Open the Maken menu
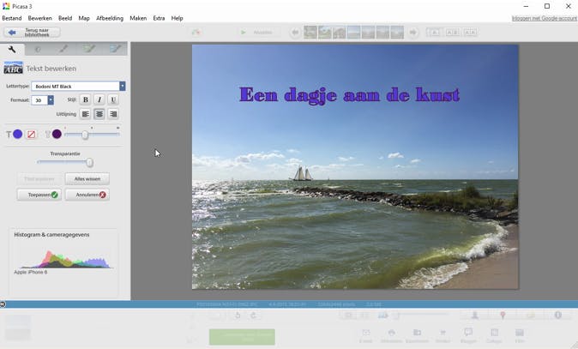This screenshot has height=349, width=578. coord(138,18)
